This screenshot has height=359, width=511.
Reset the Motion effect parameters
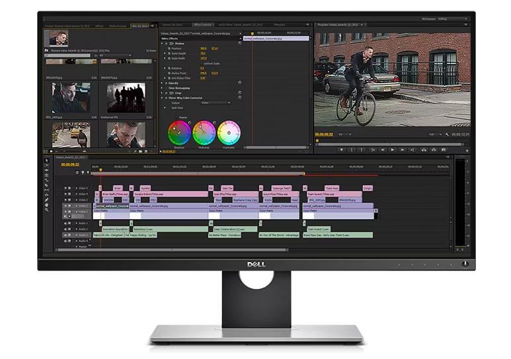click(239, 44)
